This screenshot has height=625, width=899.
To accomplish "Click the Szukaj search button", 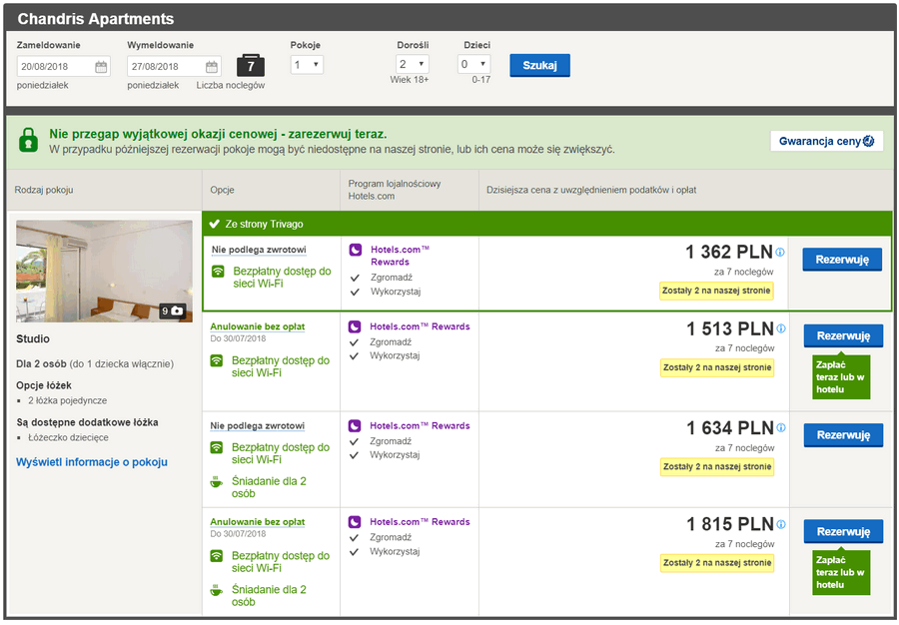I will [539, 65].
